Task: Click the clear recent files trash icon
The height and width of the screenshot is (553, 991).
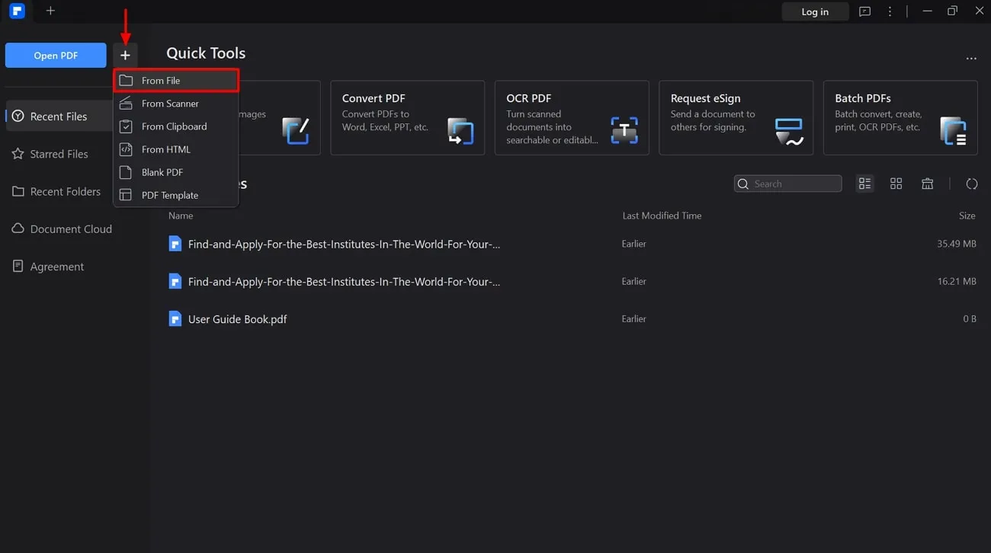Action: [927, 184]
